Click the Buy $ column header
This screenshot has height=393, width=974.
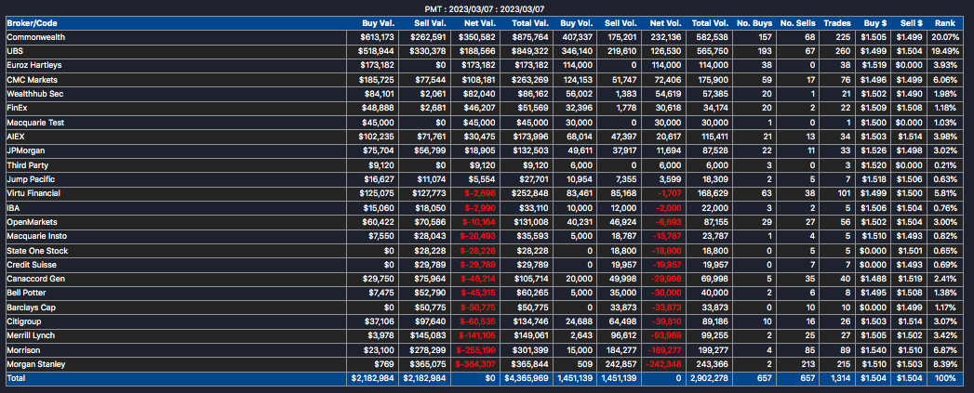click(x=875, y=23)
